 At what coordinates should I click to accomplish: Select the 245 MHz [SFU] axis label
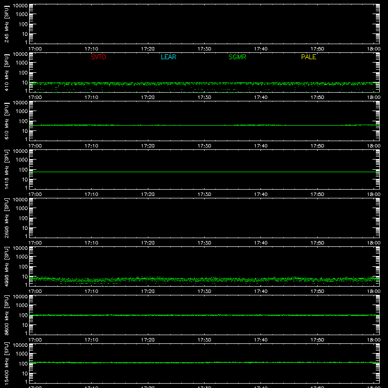[6, 24]
